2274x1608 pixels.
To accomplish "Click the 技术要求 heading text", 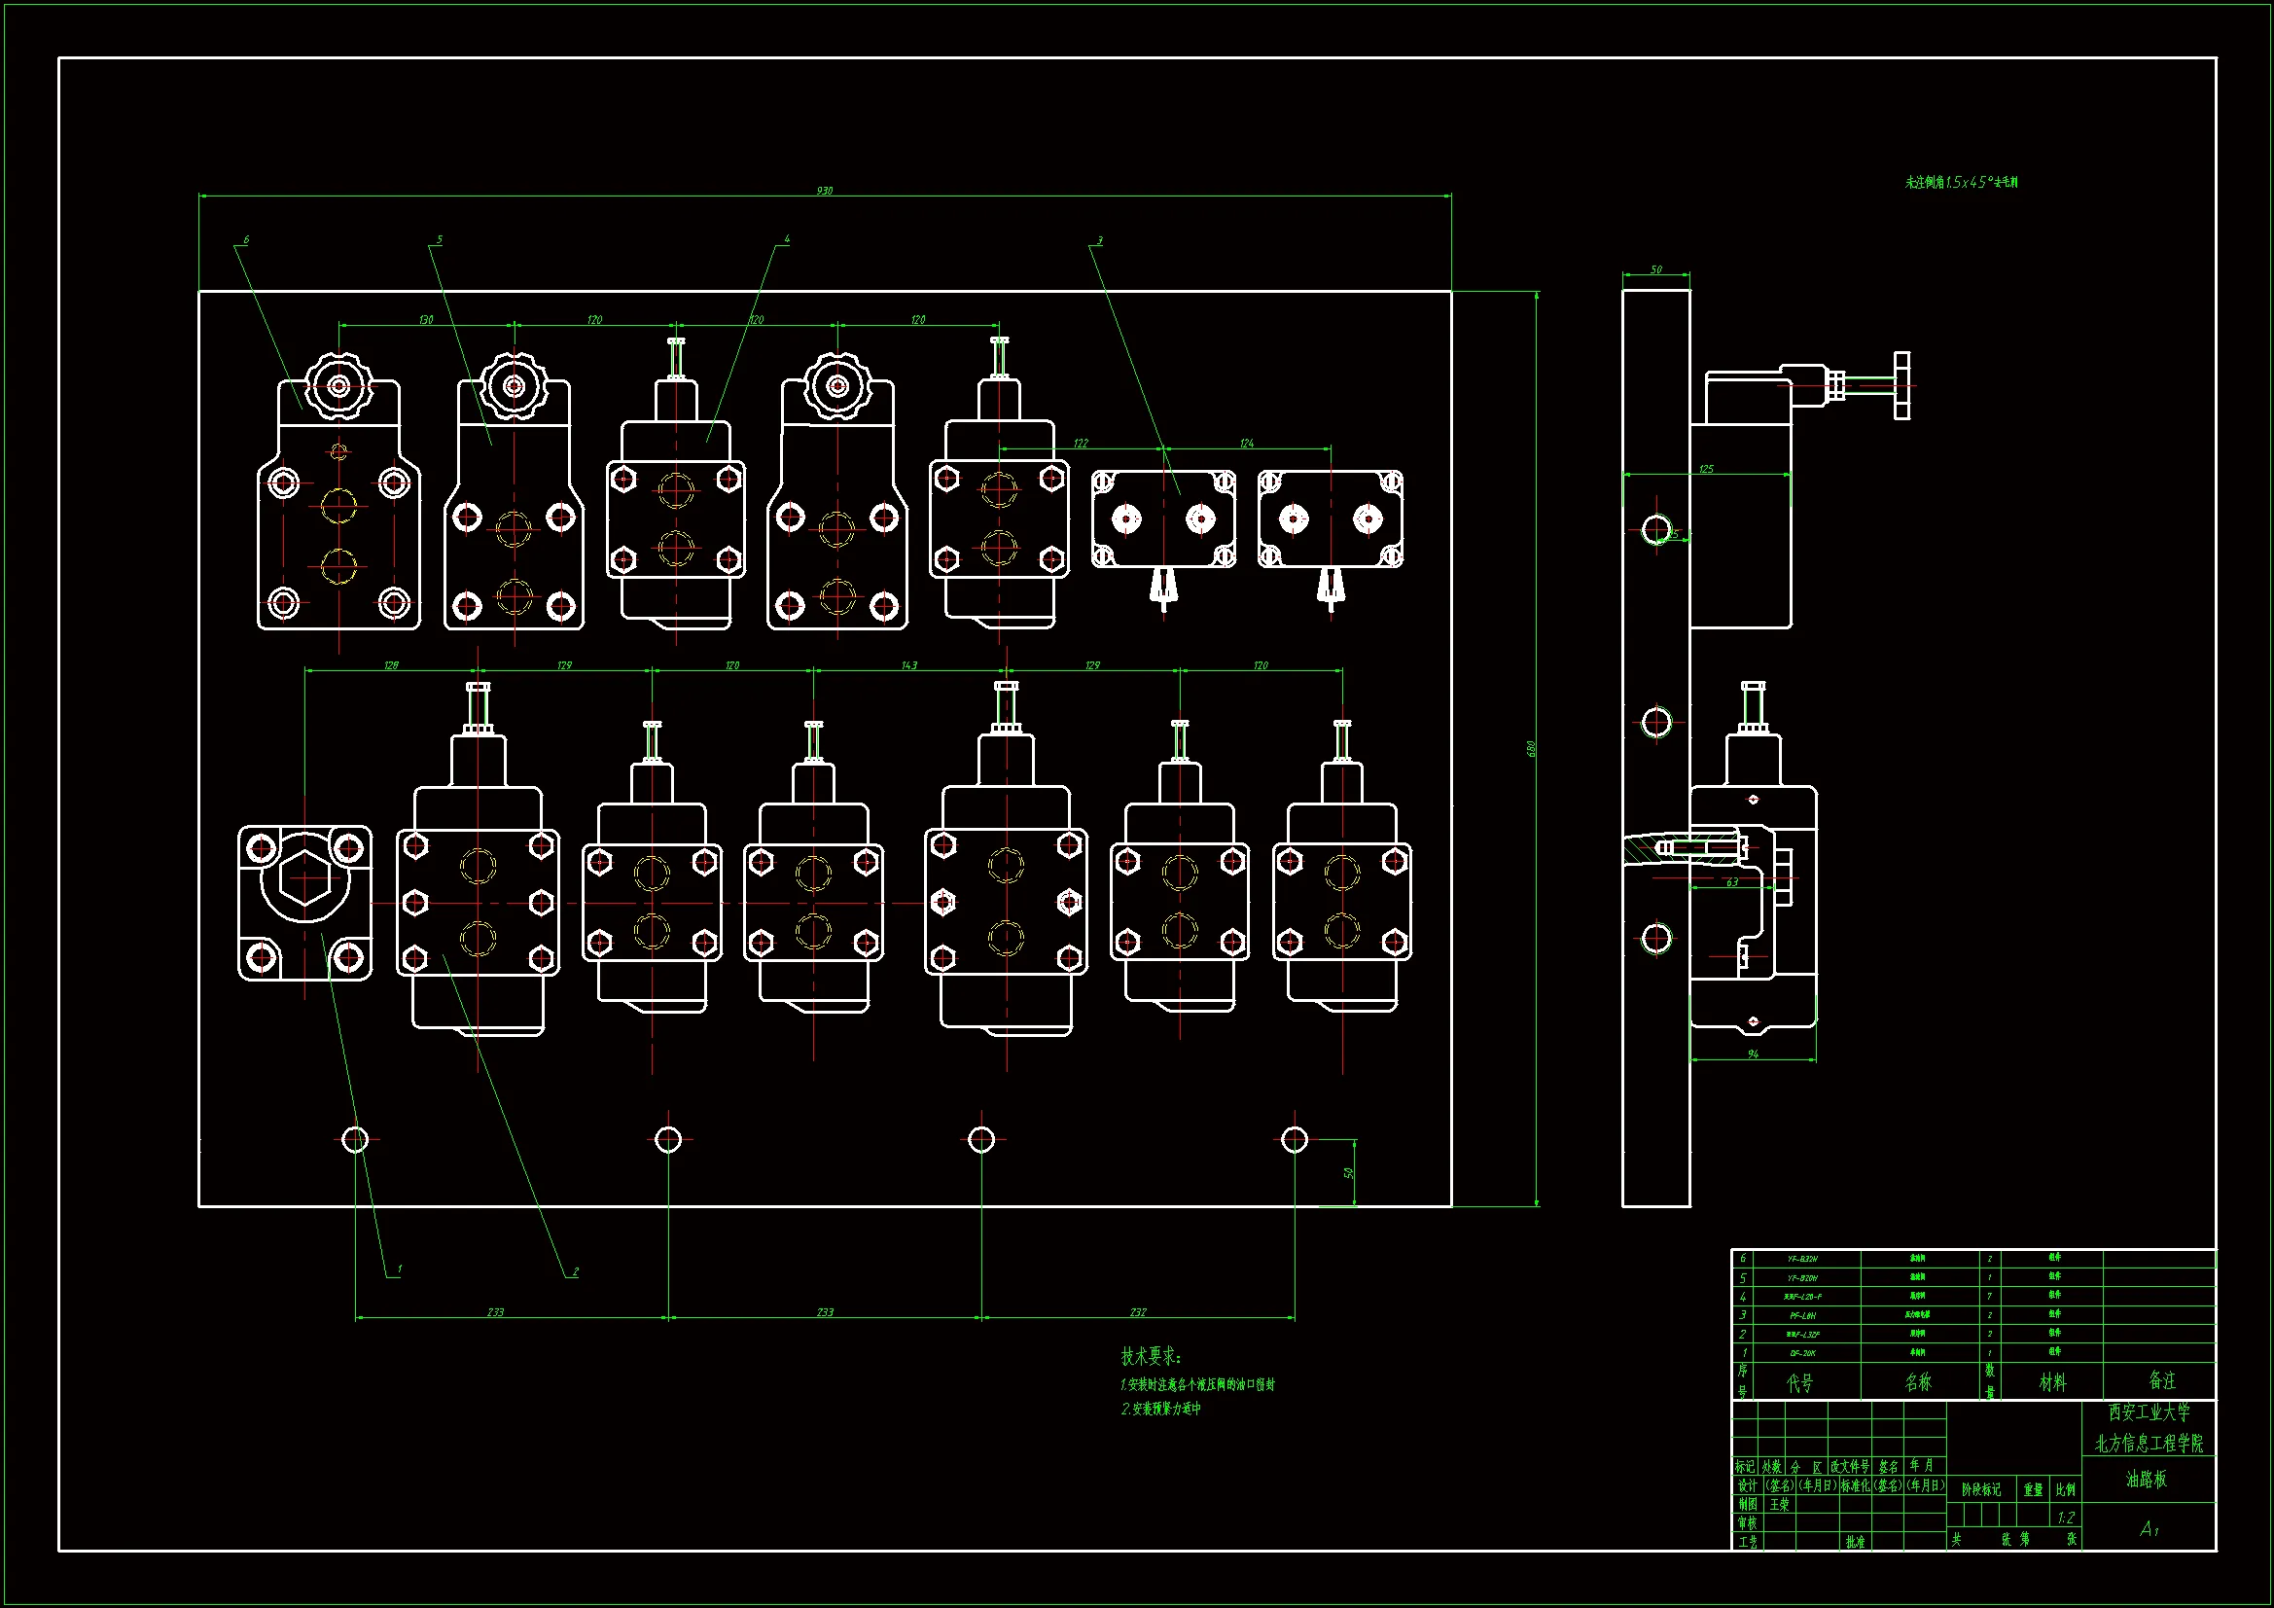I will coord(1150,1356).
